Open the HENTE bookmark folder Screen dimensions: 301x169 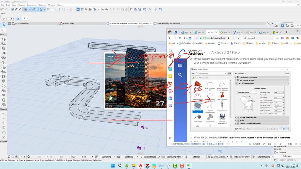(x=261, y=43)
